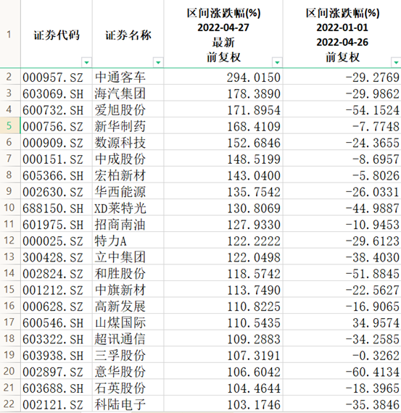This screenshot has height=413, width=401.
Task: Click cell 宏柏新材
Action: (128, 175)
